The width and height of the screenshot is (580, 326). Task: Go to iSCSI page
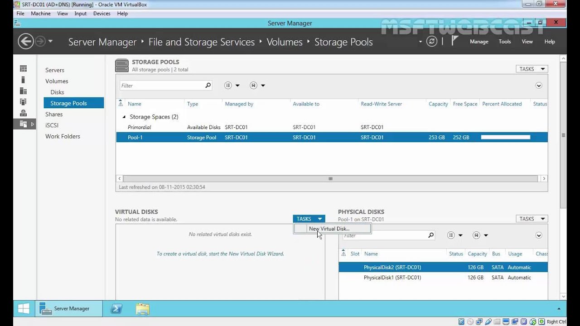pos(52,125)
